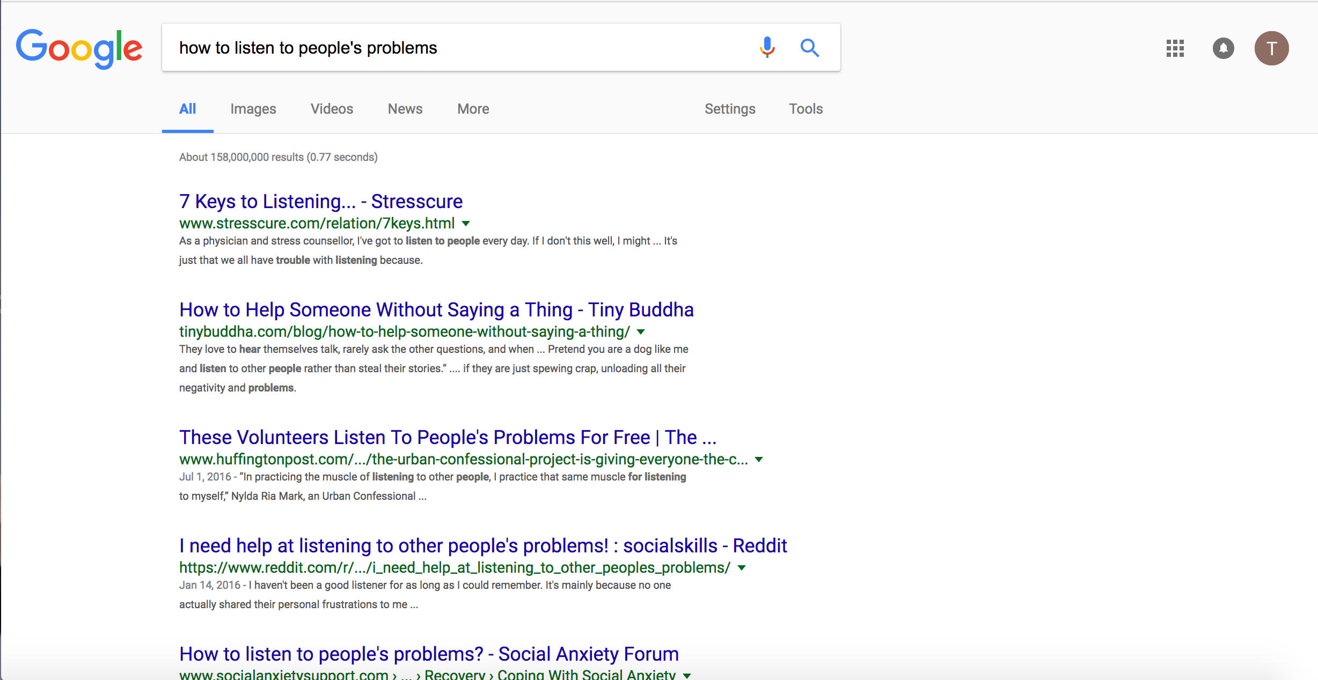
Task: Select the All results tab
Action: tap(187, 109)
